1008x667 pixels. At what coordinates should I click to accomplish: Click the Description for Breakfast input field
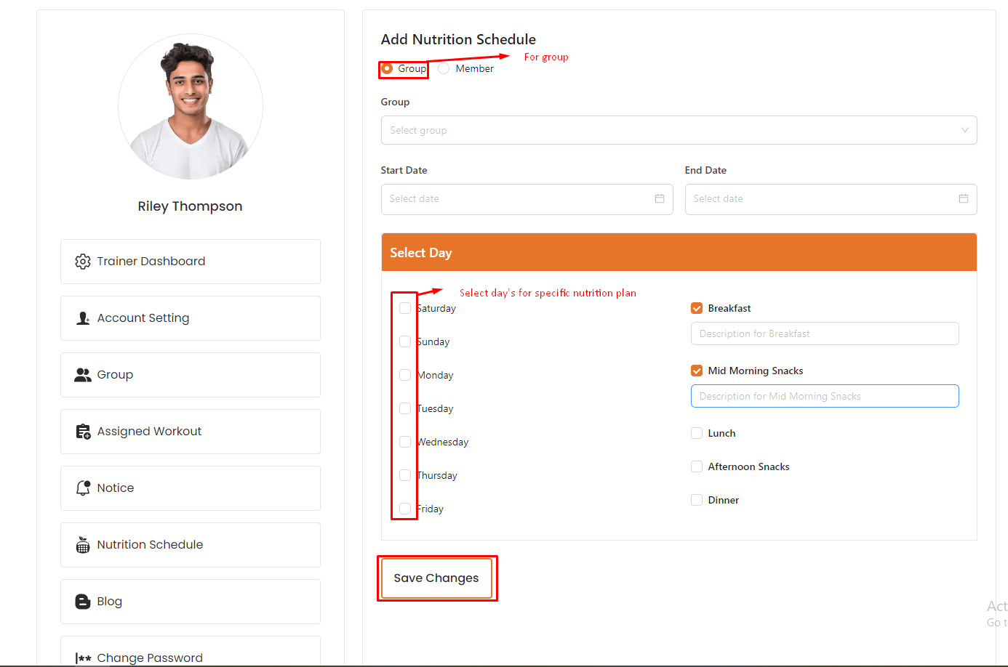(824, 334)
